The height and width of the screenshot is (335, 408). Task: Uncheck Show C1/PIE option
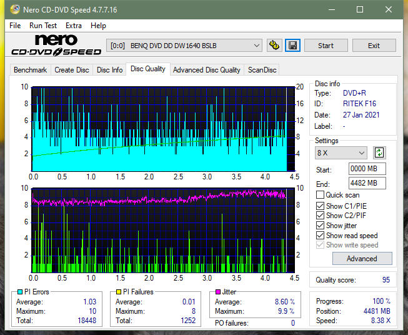coord(320,206)
